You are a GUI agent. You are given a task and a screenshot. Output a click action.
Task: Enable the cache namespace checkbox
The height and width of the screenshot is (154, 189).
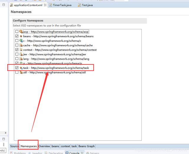click(x=17, y=45)
